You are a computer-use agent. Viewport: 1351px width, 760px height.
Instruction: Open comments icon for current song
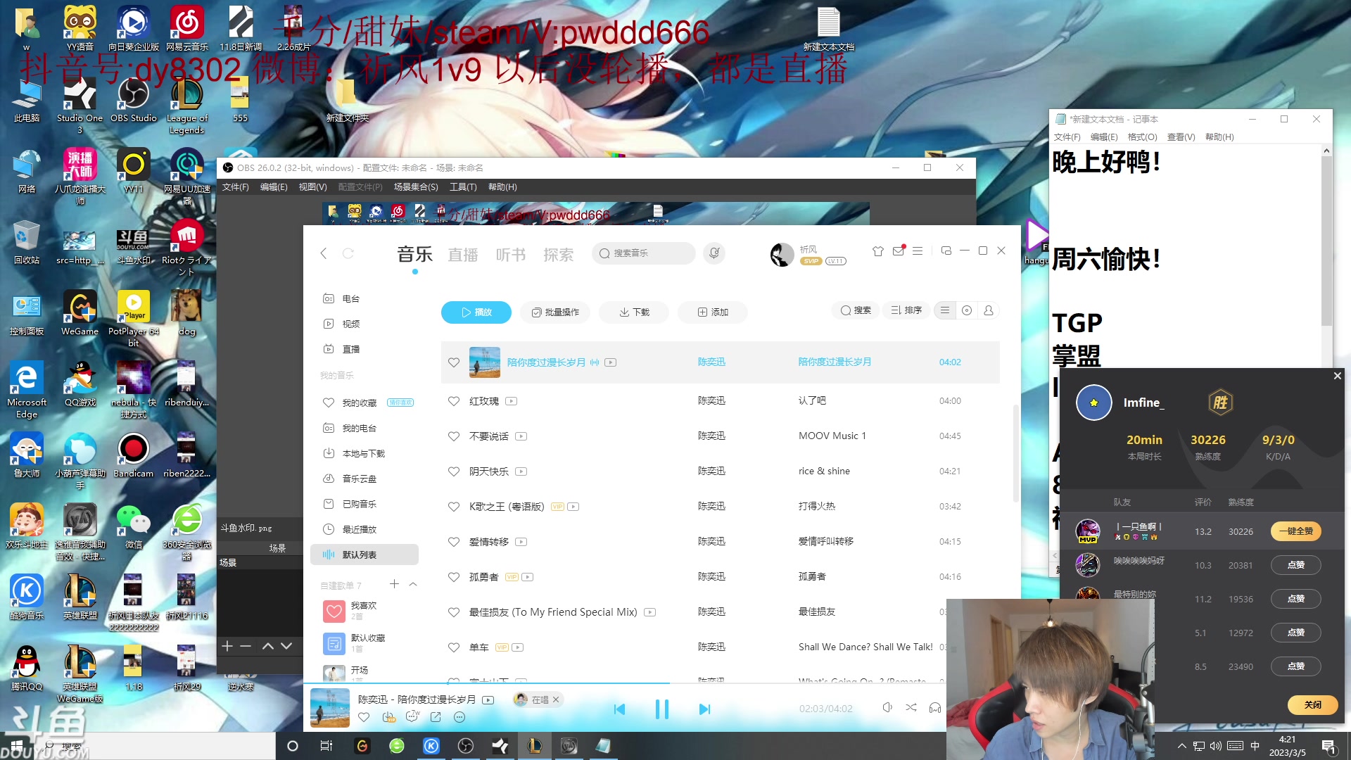(412, 717)
